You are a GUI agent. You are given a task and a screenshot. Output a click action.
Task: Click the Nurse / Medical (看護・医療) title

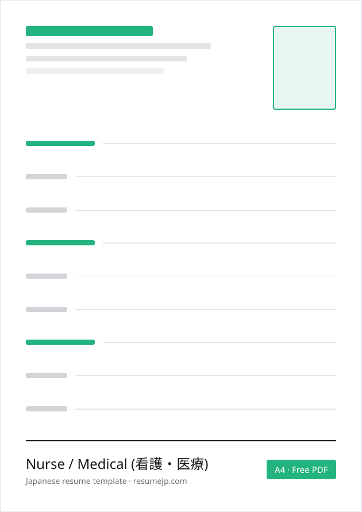click(117, 464)
